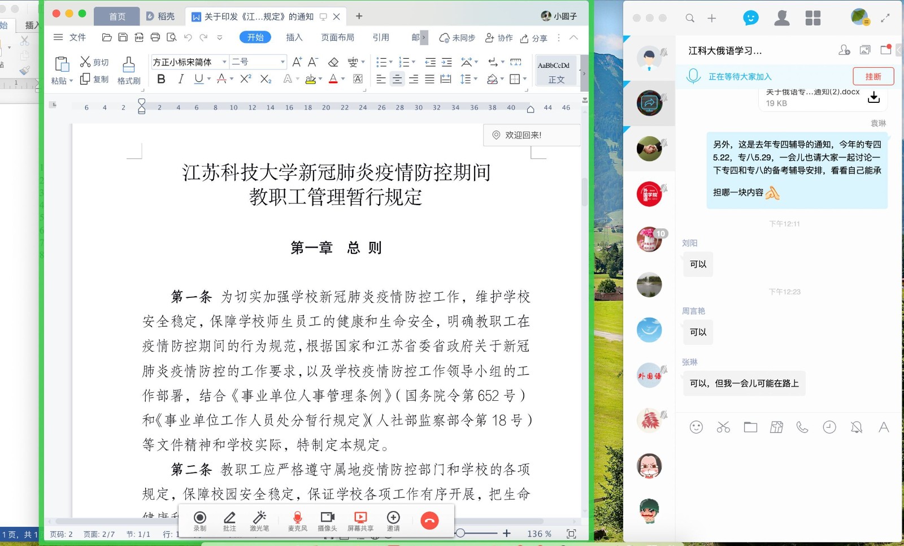Toggle the 摄像头 camera
Viewport: 904px width, 546px height.
[x=327, y=520]
